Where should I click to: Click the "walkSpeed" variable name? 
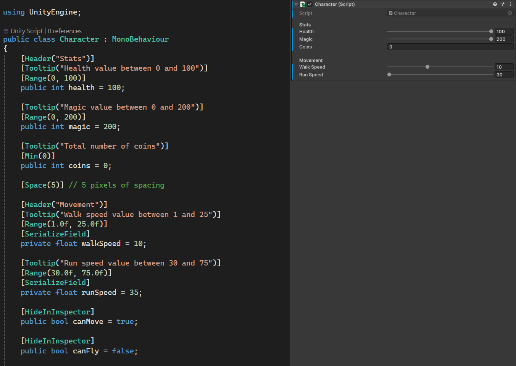(x=101, y=243)
